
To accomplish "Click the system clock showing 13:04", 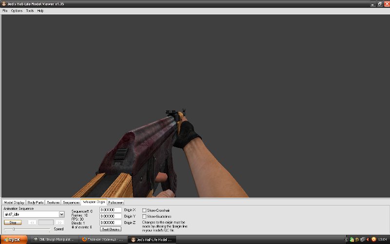I will [382, 240].
